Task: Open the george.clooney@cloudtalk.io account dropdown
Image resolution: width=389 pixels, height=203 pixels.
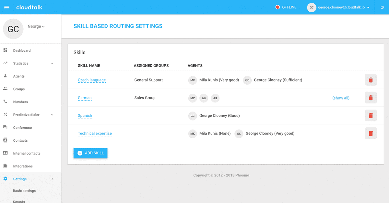Action: pyautogui.click(x=344, y=7)
